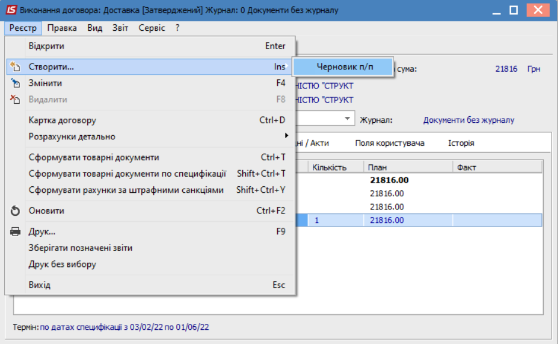Click the Створити new document icon

15,66
